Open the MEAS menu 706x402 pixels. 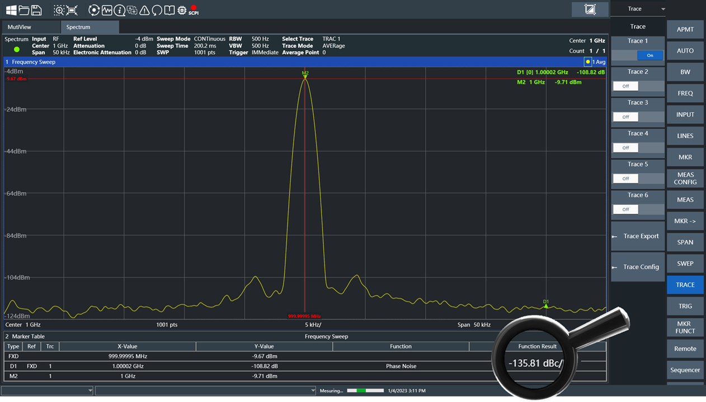(685, 200)
